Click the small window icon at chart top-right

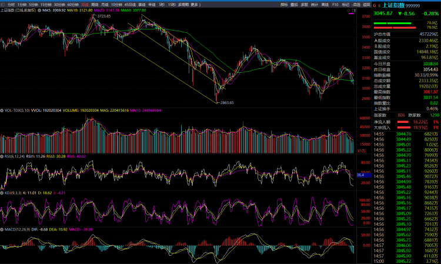[353, 11]
